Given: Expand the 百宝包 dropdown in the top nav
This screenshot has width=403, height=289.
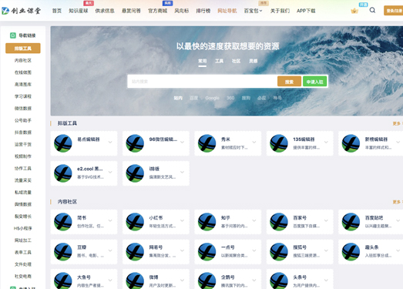Looking at the screenshot, I should [253, 11].
